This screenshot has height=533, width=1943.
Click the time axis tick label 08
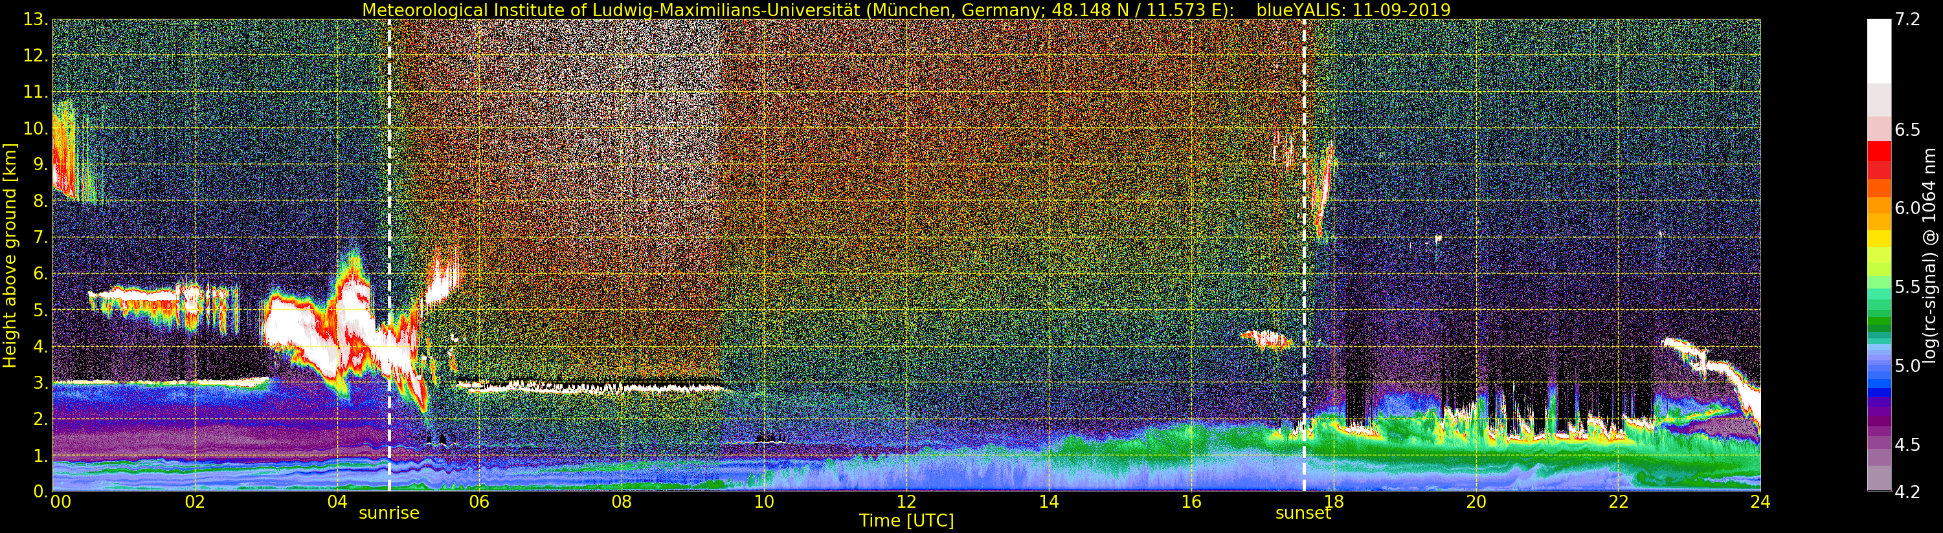coord(622,501)
